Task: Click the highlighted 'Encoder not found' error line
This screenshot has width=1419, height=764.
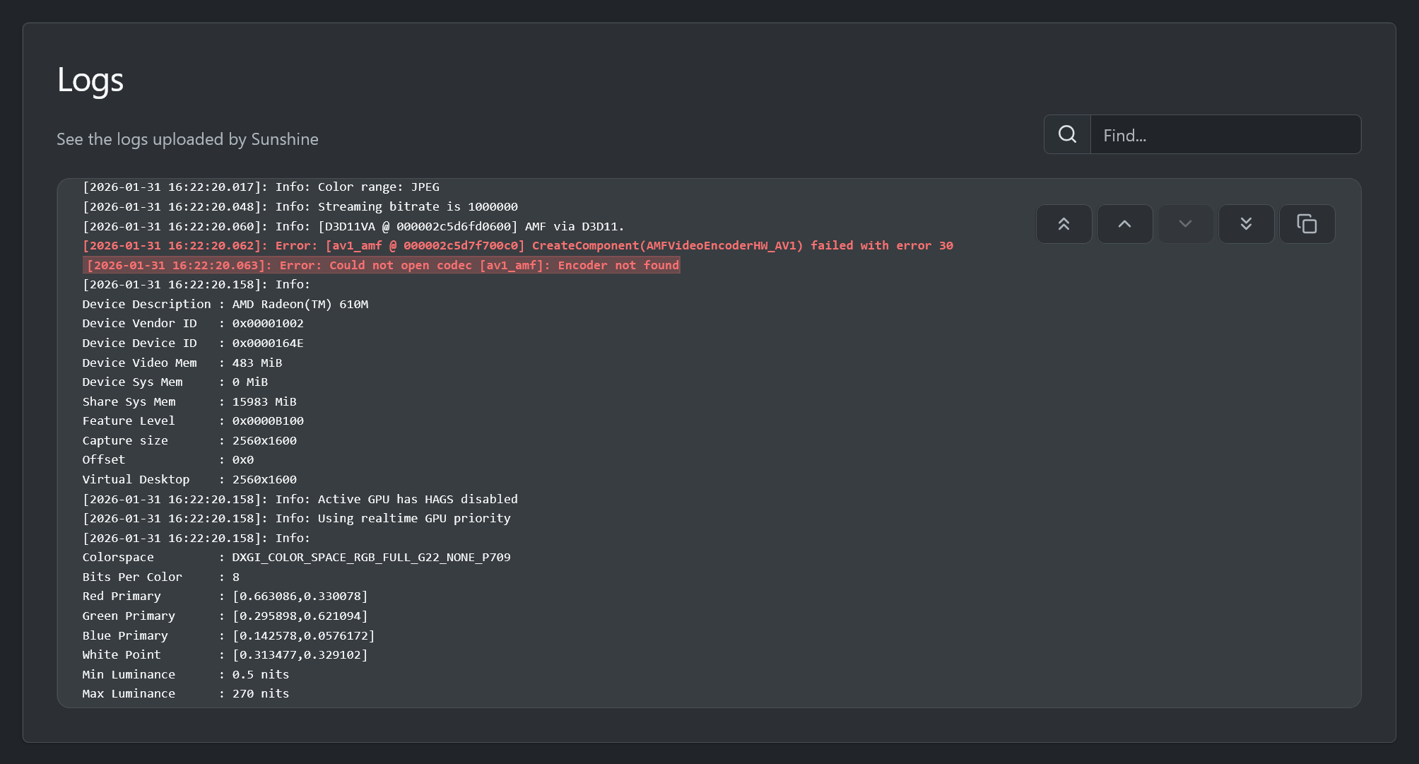Action: point(382,266)
